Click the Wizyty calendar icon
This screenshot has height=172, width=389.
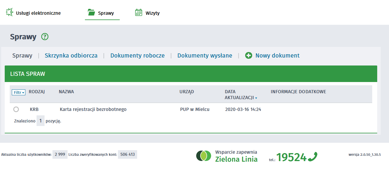coord(139,12)
